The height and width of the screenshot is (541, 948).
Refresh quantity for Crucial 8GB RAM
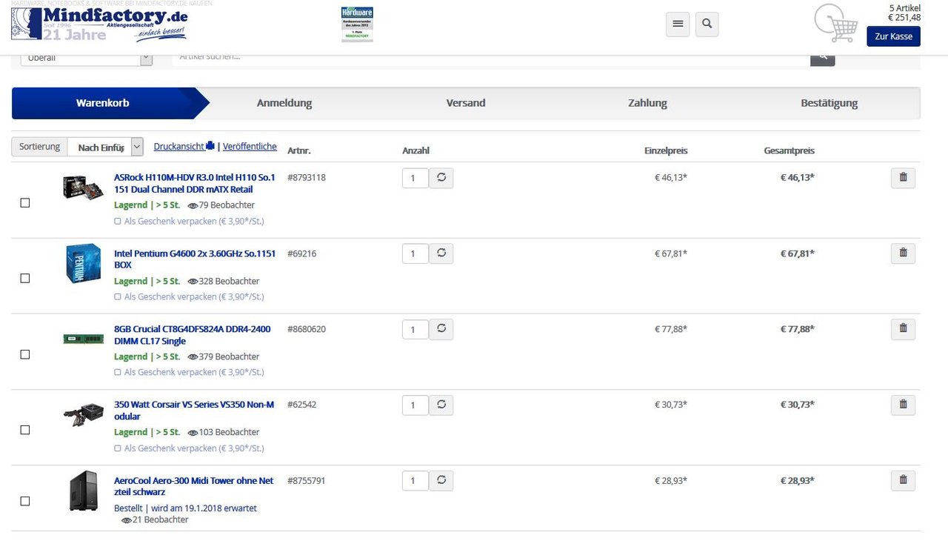tap(441, 329)
